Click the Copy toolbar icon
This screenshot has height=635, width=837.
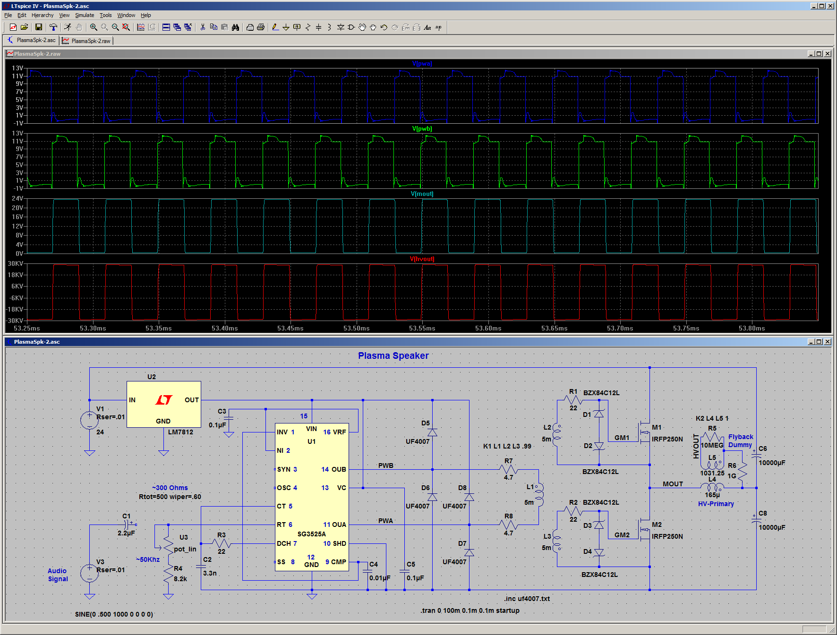214,27
